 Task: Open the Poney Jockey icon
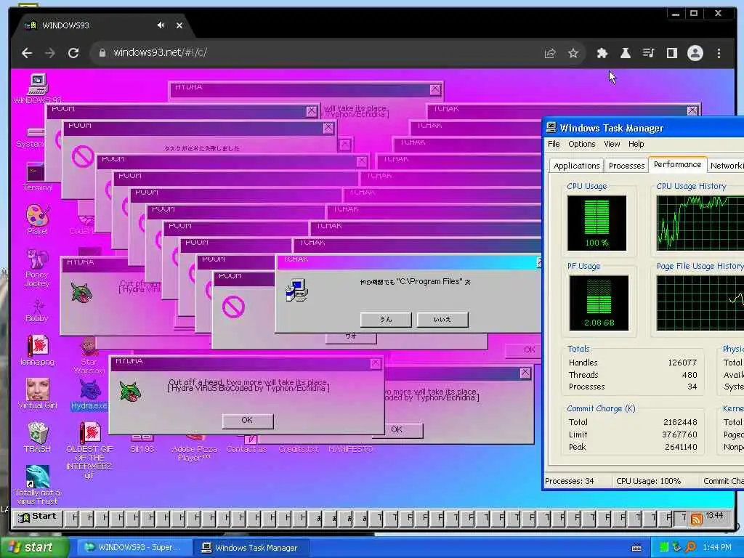[x=37, y=268]
